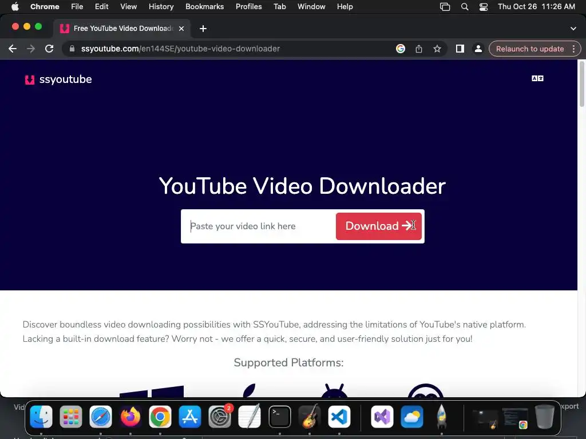Click the screen mirroring menu bar icon
The height and width of the screenshot is (439, 586).
tap(445, 7)
